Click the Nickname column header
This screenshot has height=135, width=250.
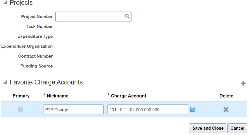(58, 96)
